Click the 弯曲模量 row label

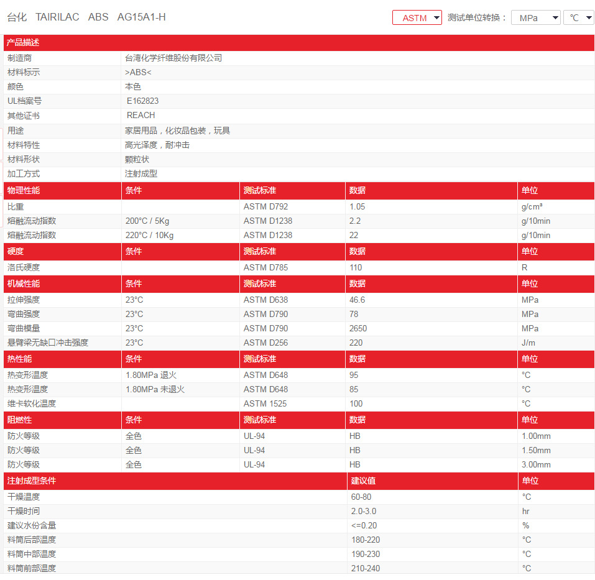pyautogui.click(x=23, y=328)
